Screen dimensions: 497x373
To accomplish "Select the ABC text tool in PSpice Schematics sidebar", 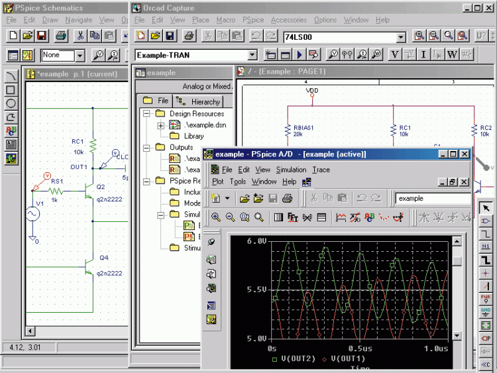I will click(11, 131).
